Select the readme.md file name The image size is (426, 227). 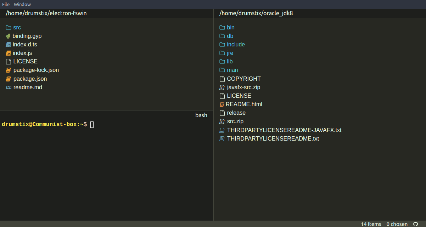[28, 87]
